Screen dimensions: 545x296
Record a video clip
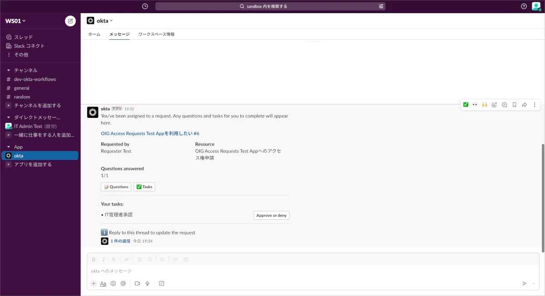(x=137, y=283)
